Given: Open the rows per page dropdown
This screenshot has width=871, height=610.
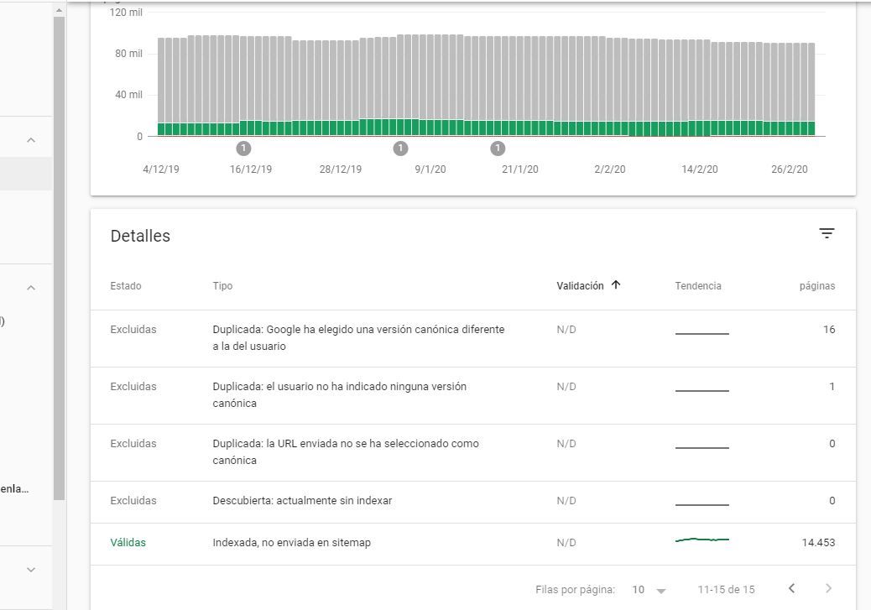Looking at the screenshot, I should [649, 590].
